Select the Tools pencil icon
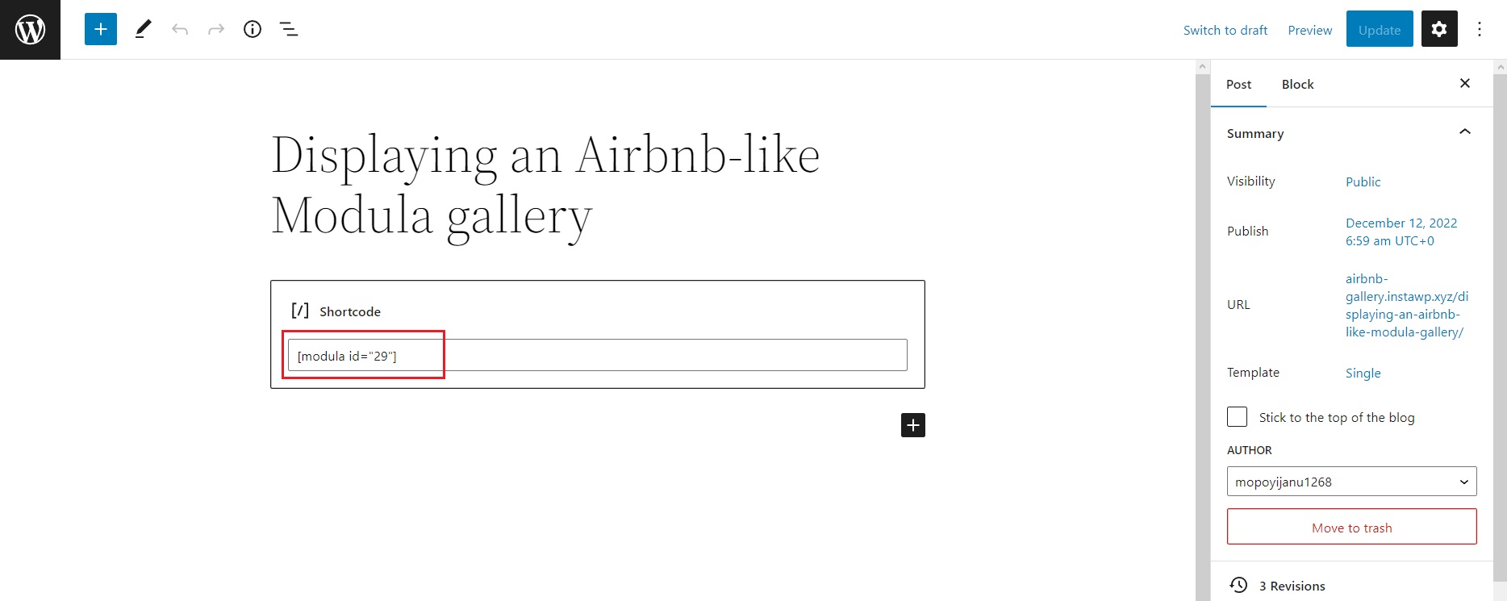The height and width of the screenshot is (601, 1507). (x=143, y=30)
